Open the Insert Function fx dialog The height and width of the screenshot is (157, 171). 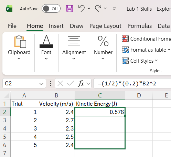81,83
